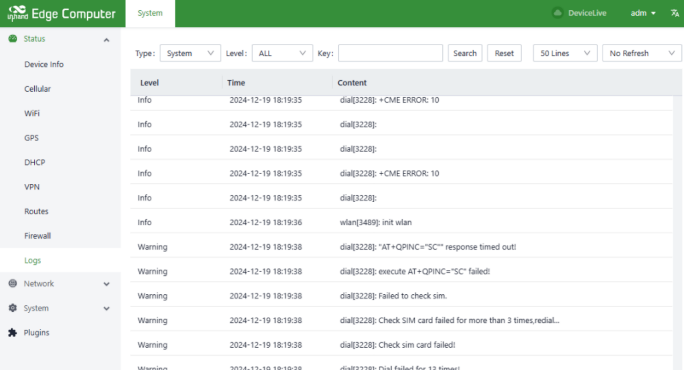The height and width of the screenshot is (371, 684).
Task: Click the System gear icon in sidebar
Action: coord(13,308)
